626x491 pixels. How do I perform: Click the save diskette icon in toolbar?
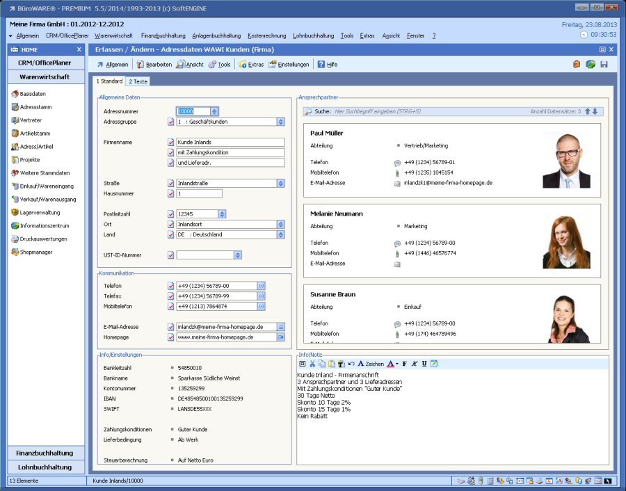click(x=604, y=64)
